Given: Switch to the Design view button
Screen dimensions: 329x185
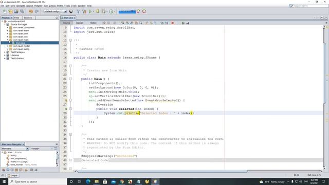Looking at the screenshot, I should (80, 23).
